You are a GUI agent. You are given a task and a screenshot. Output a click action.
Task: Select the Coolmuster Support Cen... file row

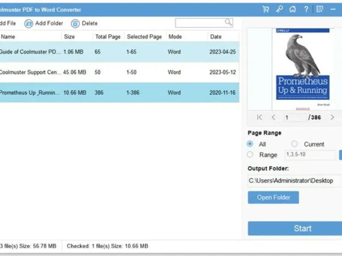tap(120, 72)
